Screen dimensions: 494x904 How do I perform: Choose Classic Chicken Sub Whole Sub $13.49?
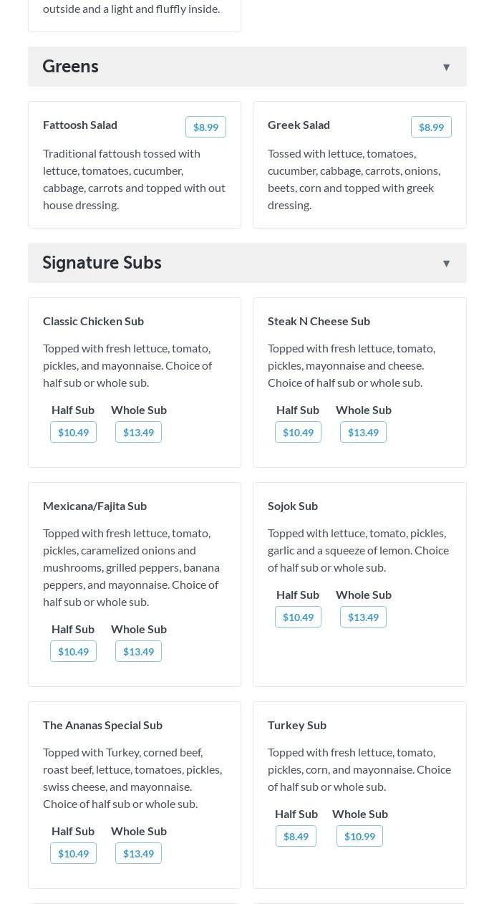pos(138,432)
